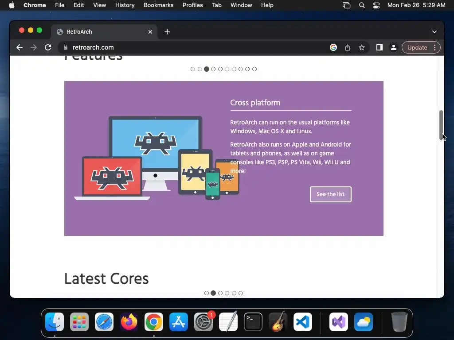View site info via lock icon

[66, 47]
